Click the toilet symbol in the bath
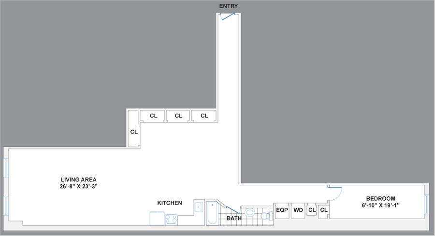 coord(266,216)
